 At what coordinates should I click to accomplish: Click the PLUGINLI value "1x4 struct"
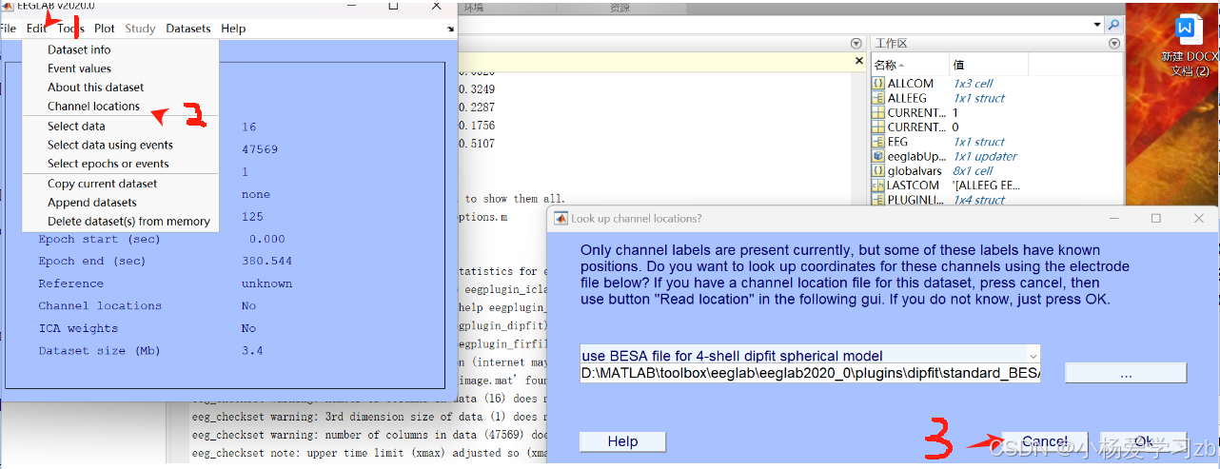tap(979, 200)
